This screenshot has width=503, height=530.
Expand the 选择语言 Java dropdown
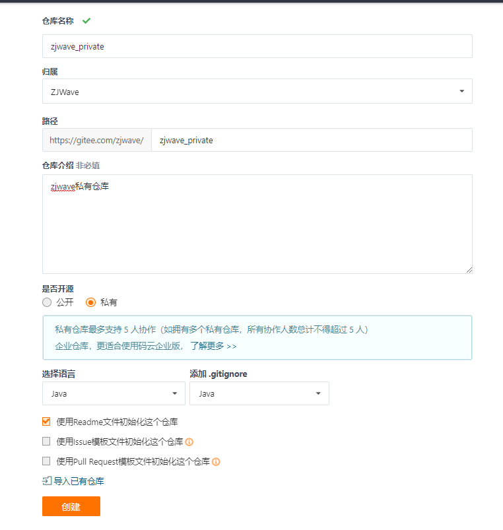tap(114, 393)
